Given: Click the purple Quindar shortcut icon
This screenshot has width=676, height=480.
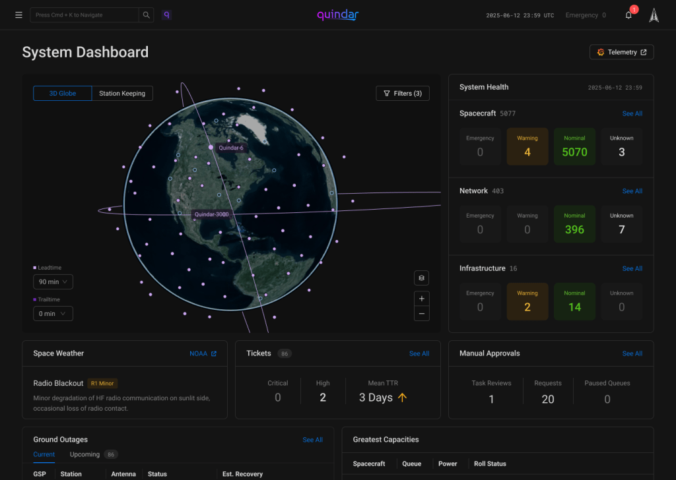Looking at the screenshot, I should point(166,15).
